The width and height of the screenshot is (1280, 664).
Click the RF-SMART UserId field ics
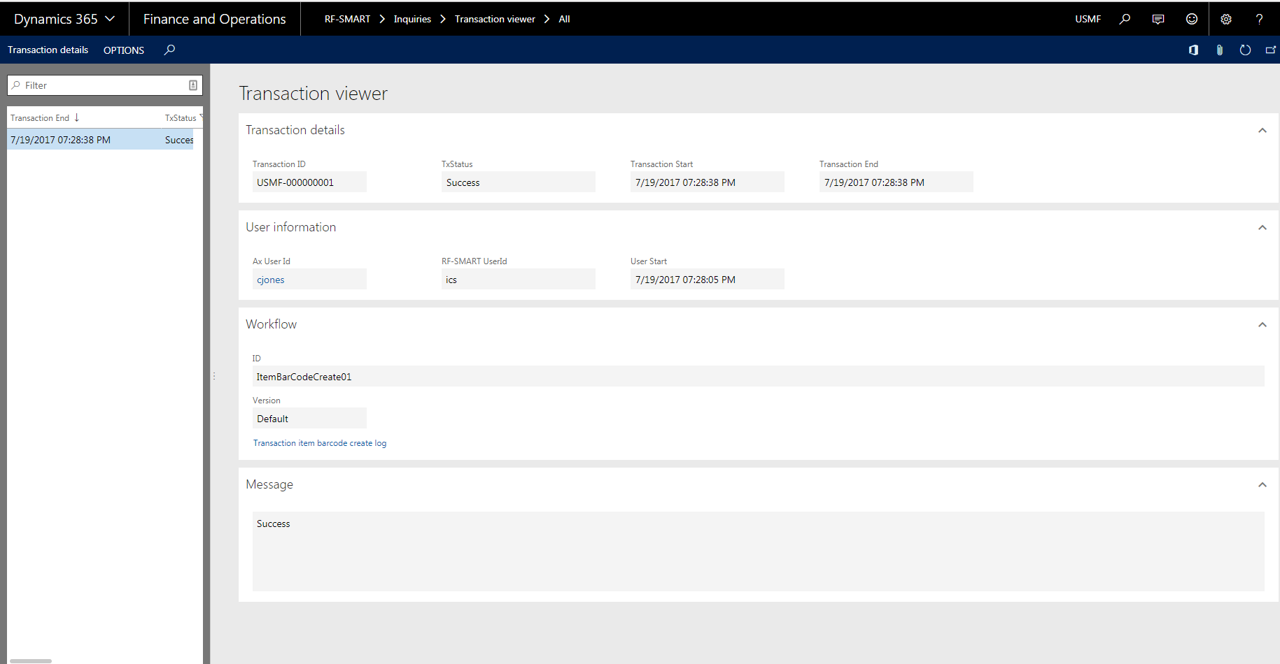519,279
